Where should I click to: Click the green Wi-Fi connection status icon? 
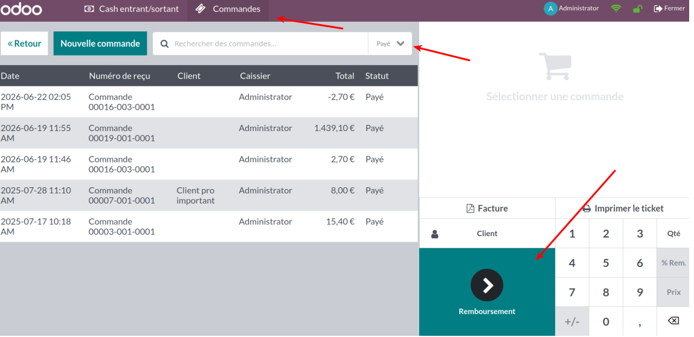tap(615, 8)
